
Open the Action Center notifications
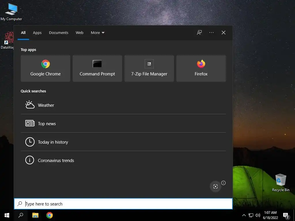[286, 215]
